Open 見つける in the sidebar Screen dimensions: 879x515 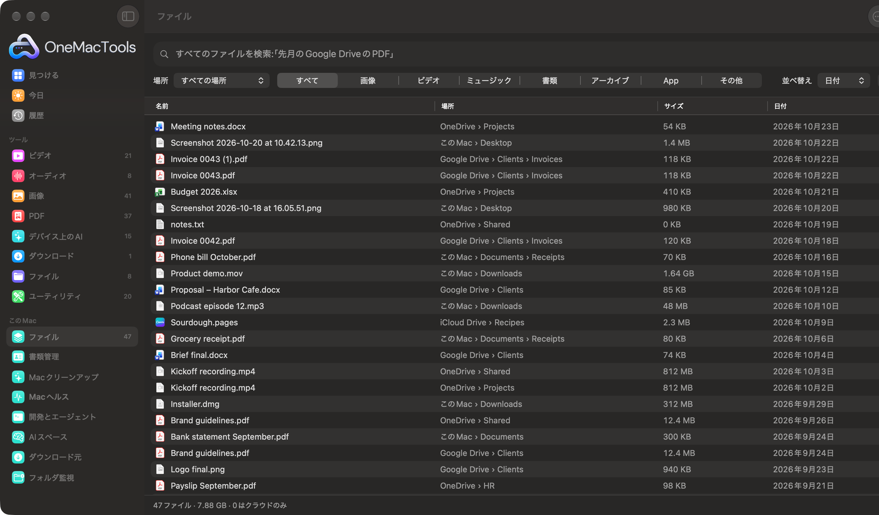coord(72,75)
